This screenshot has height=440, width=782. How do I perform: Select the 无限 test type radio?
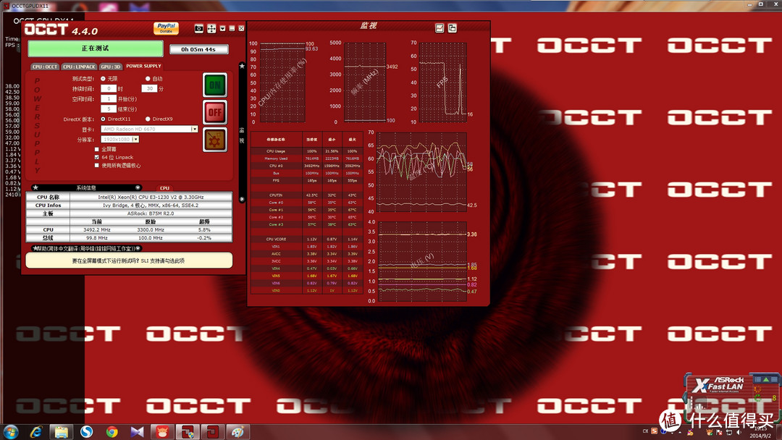104,79
